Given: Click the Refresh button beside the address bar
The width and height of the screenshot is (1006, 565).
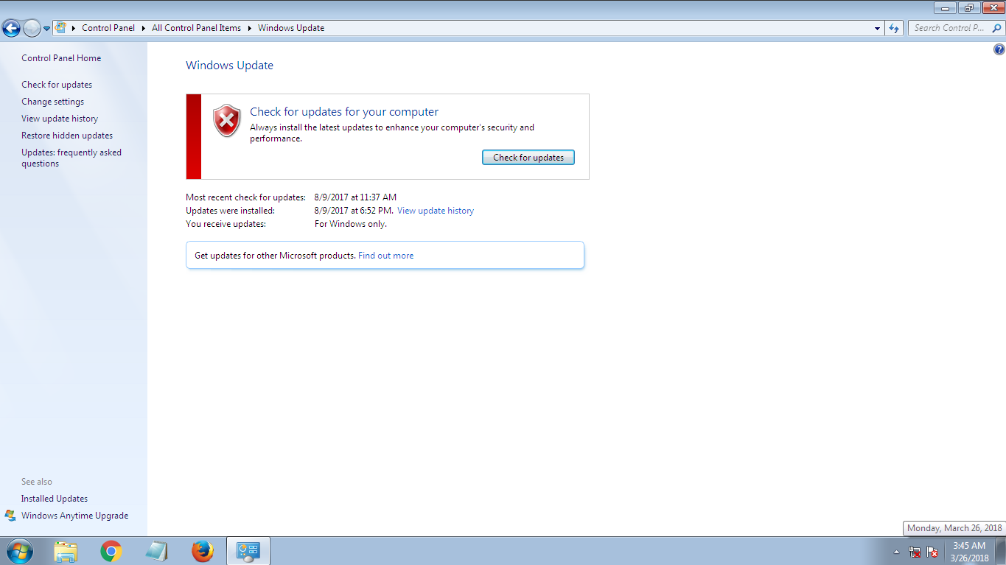Looking at the screenshot, I should pos(894,28).
